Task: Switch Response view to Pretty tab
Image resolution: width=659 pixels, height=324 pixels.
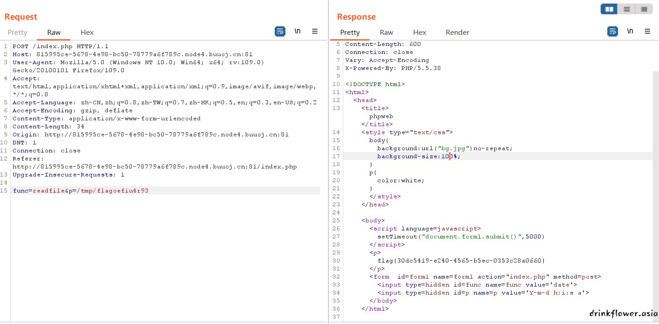Action: [350, 33]
